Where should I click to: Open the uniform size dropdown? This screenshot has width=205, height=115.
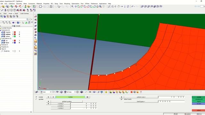click(141, 97)
